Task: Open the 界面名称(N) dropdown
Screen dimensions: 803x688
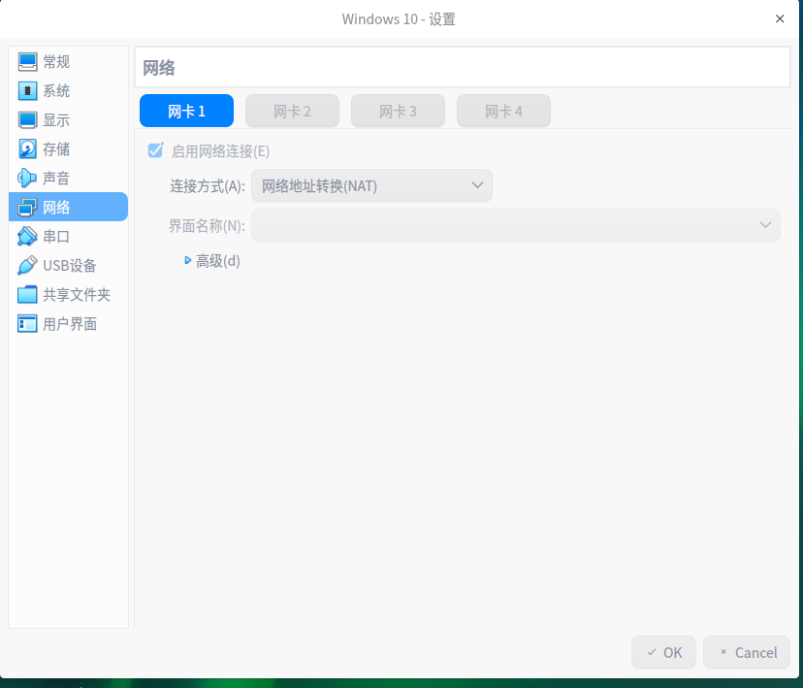Action: (516, 225)
